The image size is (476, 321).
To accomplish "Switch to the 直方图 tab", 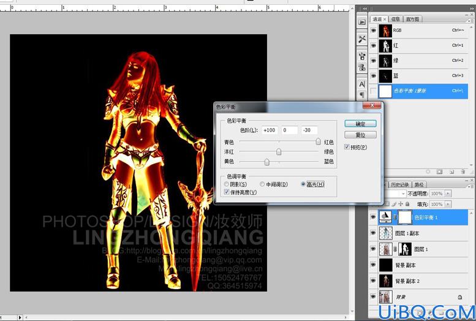I will 412,19.
